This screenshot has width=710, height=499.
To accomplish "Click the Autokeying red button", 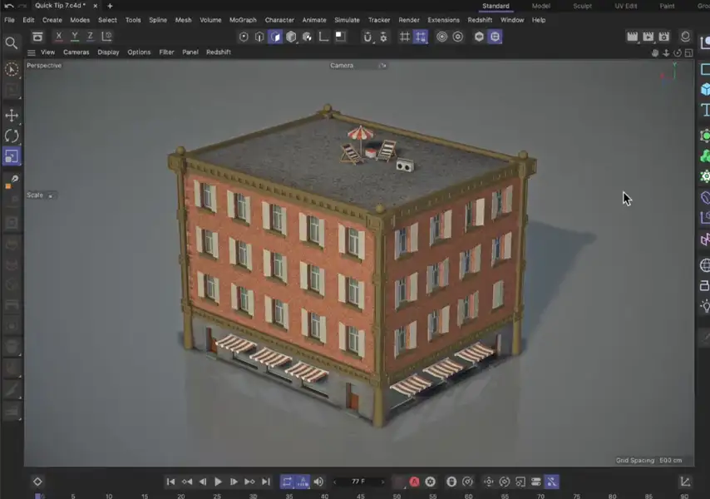I will click(x=414, y=482).
